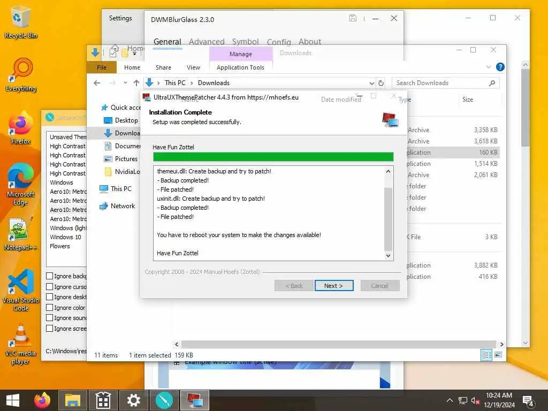Click UltraUXThemePatcher icon in the taskbar
Image resolution: width=548 pixels, height=411 pixels.
coord(195,400)
